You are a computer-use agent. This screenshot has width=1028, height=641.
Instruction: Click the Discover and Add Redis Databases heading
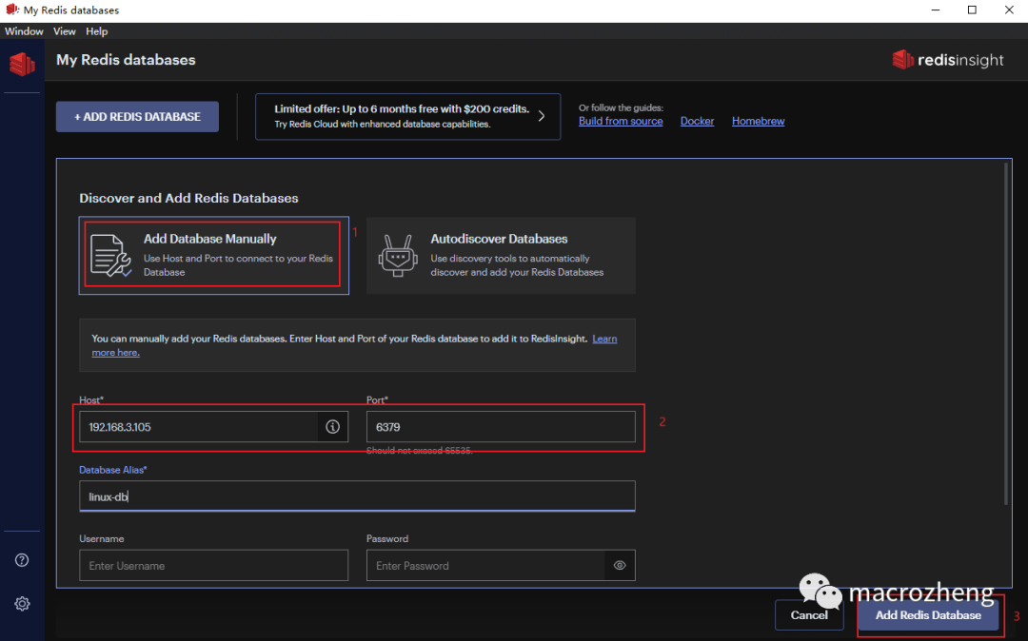coord(188,198)
